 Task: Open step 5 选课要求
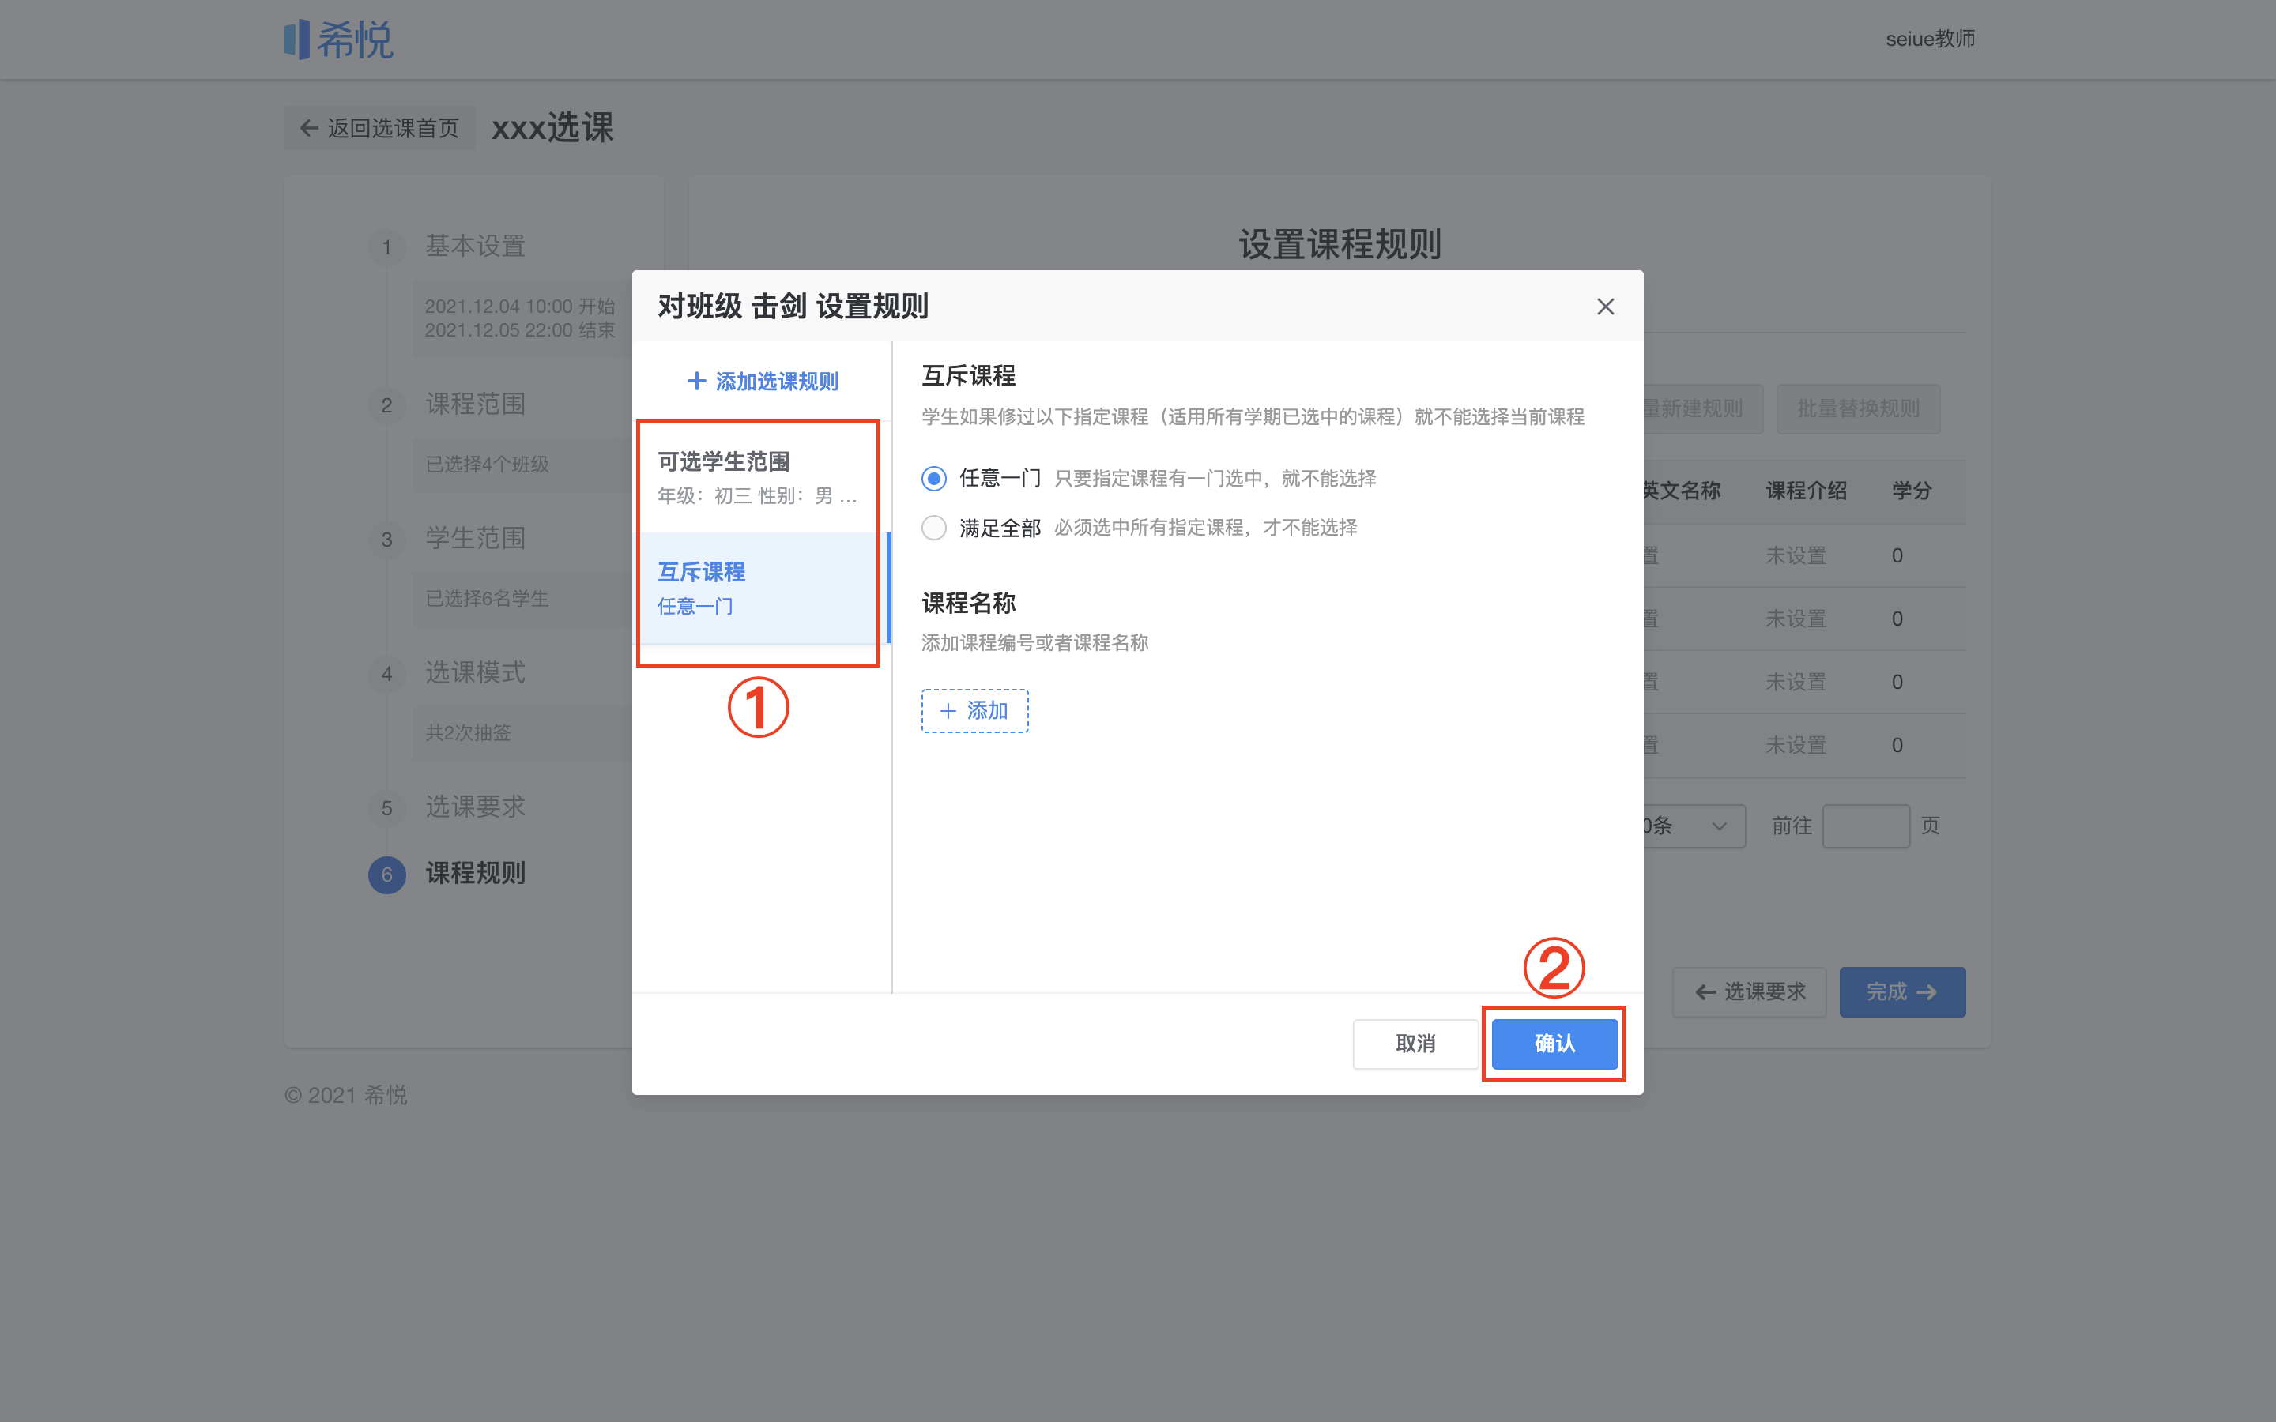coord(475,807)
